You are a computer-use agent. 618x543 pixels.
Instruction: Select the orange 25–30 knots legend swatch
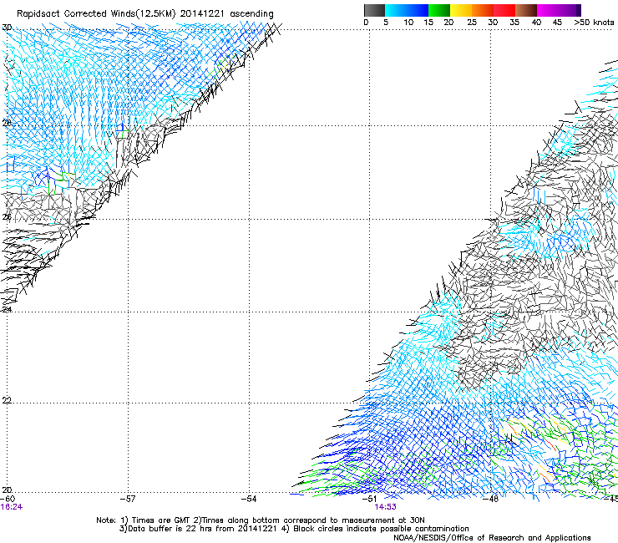point(483,10)
